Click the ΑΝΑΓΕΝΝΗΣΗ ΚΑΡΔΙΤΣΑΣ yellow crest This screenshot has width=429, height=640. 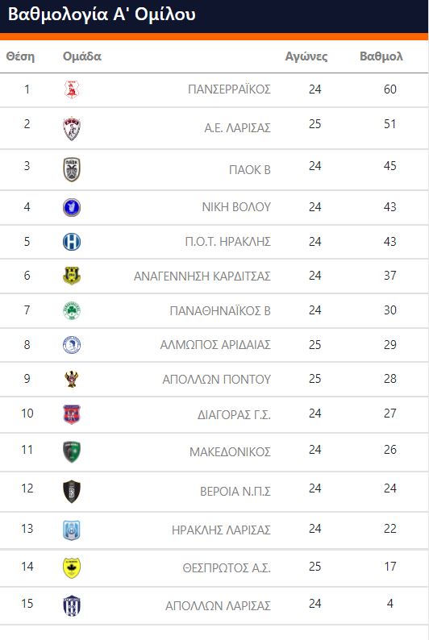click(x=72, y=276)
